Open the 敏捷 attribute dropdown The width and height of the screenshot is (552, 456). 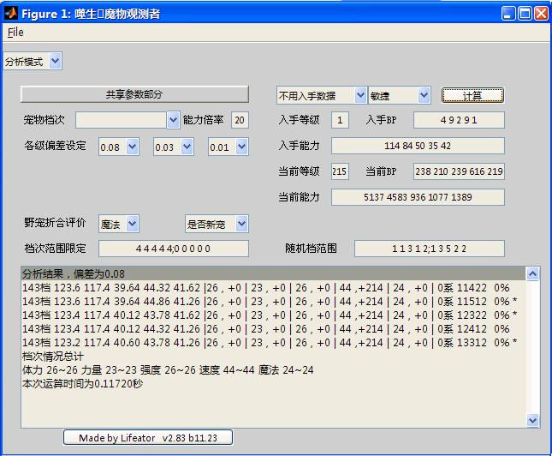coord(400,95)
